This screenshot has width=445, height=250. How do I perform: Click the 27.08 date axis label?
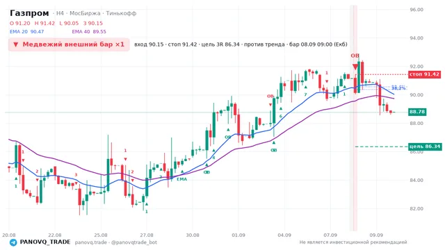pos(147,235)
